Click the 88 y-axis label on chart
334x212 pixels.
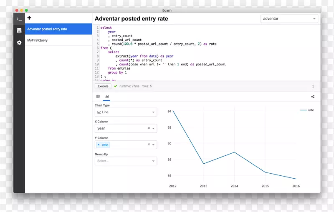pos(170,160)
